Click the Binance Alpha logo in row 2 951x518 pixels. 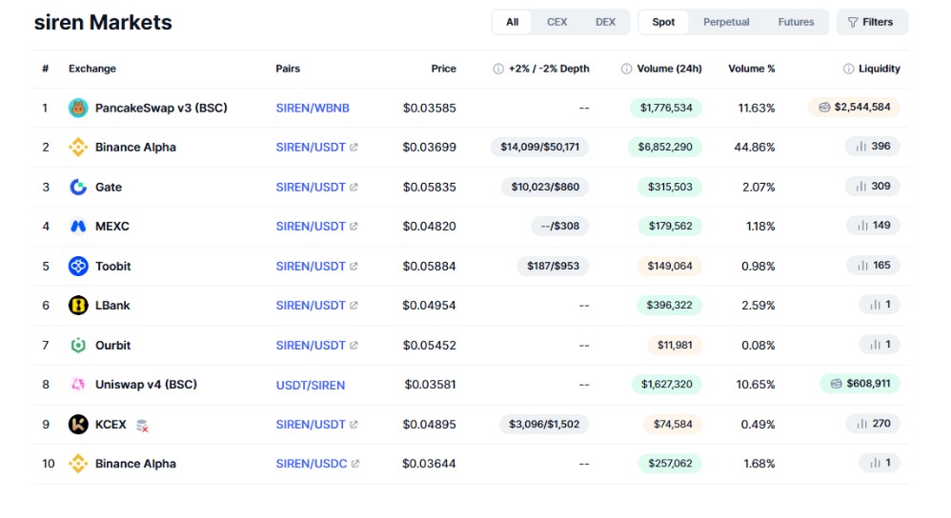pyautogui.click(x=78, y=148)
